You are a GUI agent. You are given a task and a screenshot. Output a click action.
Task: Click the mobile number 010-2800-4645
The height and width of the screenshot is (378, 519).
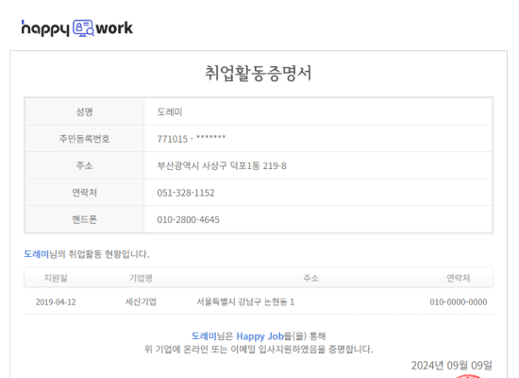[x=188, y=219]
